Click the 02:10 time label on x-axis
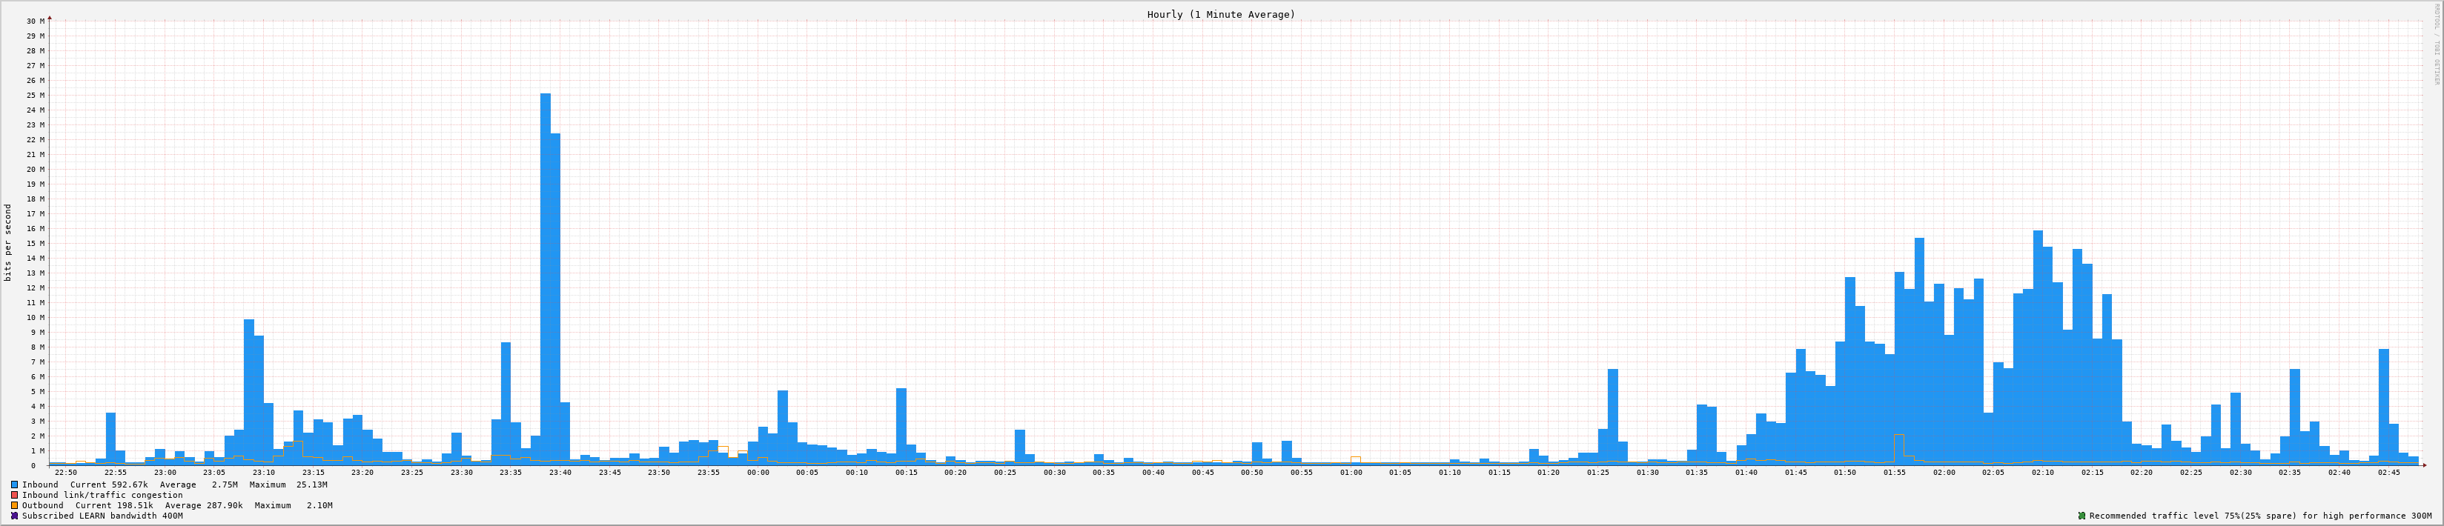This screenshot has width=2444, height=526. pyautogui.click(x=2043, y=472)
